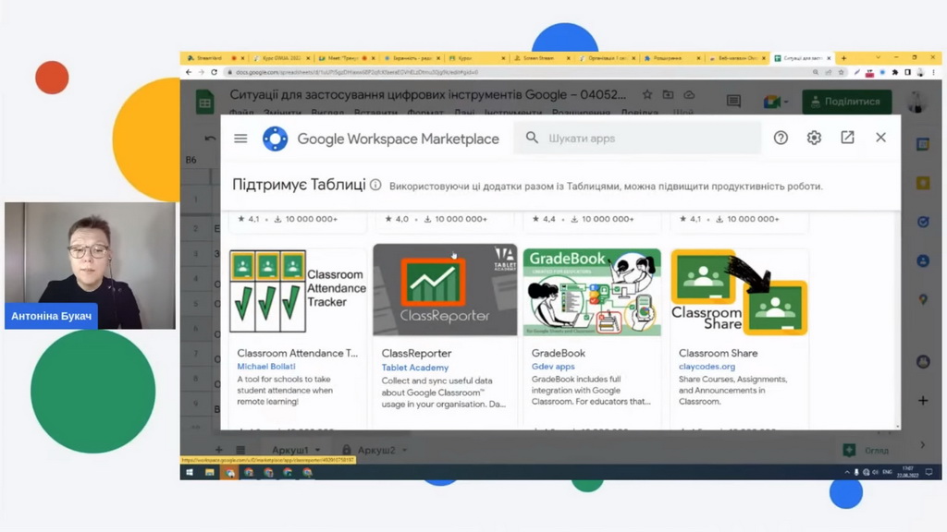Click the Sheets home logo

pos(204,102)
